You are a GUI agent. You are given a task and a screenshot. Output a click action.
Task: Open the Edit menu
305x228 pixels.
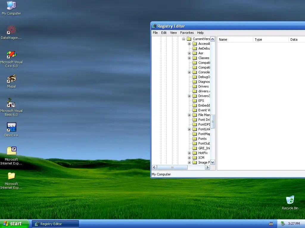pyautogui.click(x=164, y=33)
